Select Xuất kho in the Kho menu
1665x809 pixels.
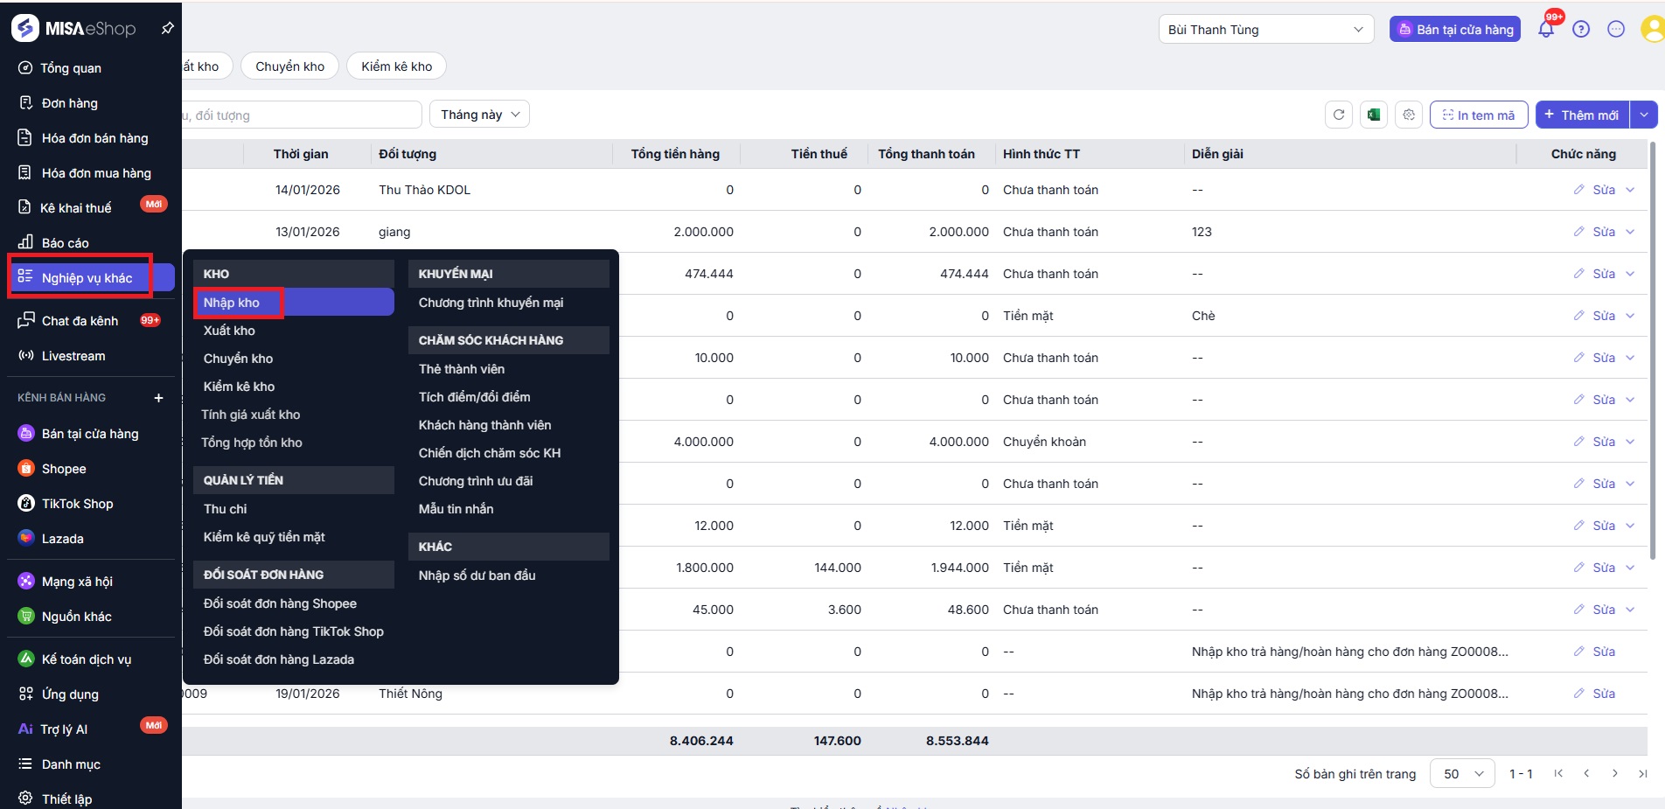tap(229, 331)
